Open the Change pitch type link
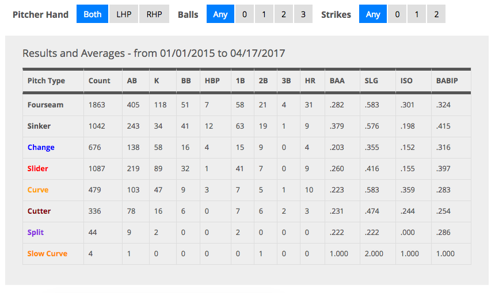The height and width of the screenshot is (293, 495). 41,147
